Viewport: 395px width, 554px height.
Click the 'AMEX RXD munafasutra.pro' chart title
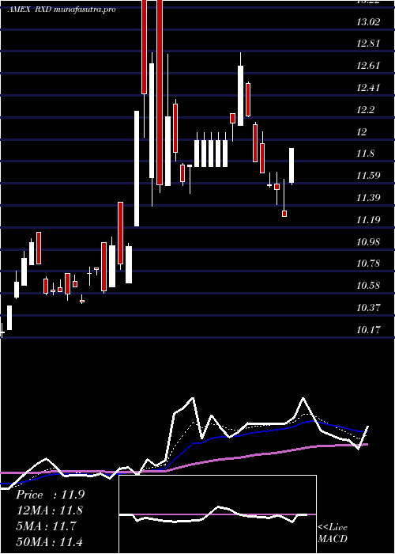[62, 9]
